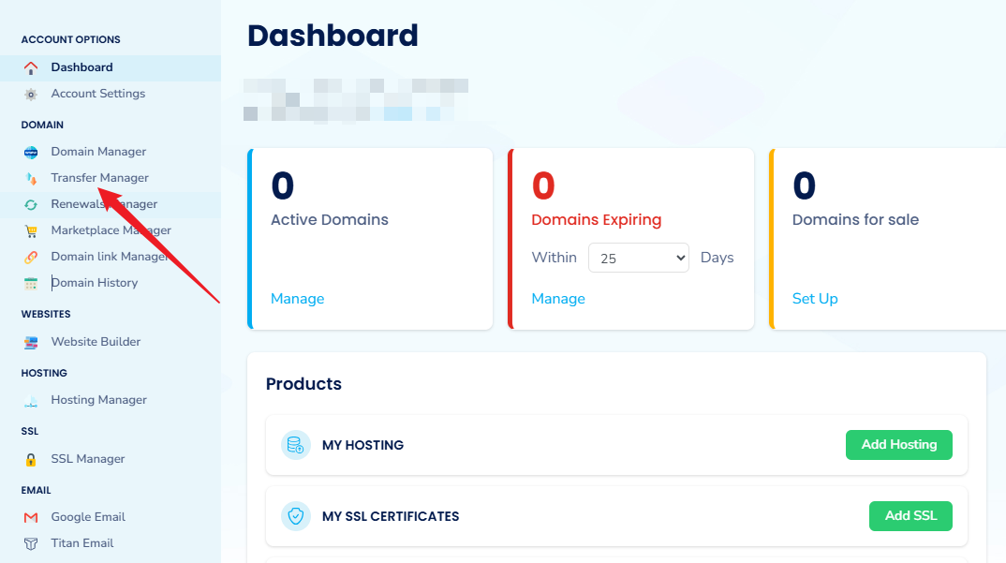The image size is (1006, 563).
Task: Follow Manage link under Active Domains
Action: pyautogui.click(x=297, y=299)
